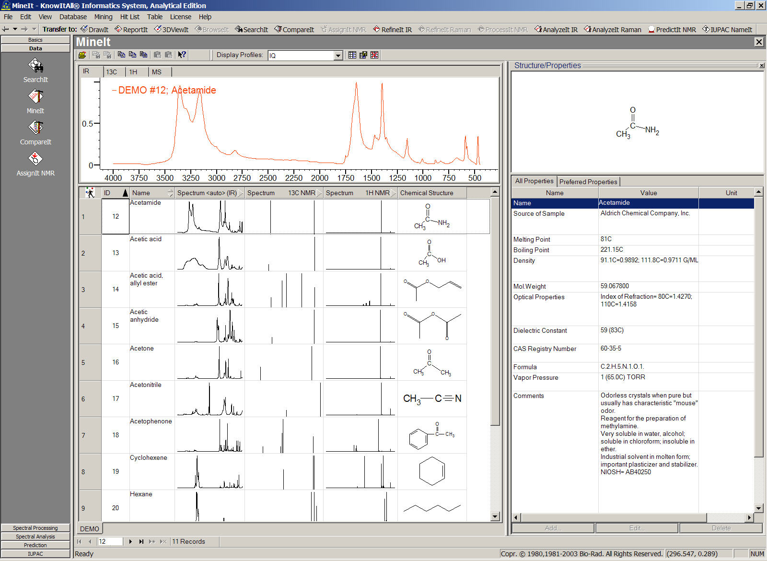Transfer to IUPAC NameIt
The image size is (767, 561).
[727, 29]
